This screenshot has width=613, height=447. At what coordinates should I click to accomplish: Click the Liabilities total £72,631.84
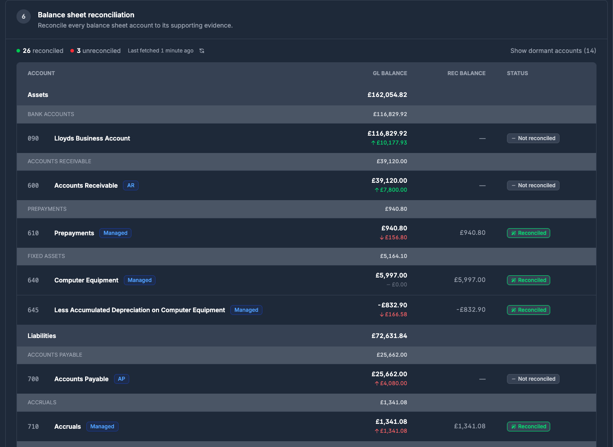(389, 336)
